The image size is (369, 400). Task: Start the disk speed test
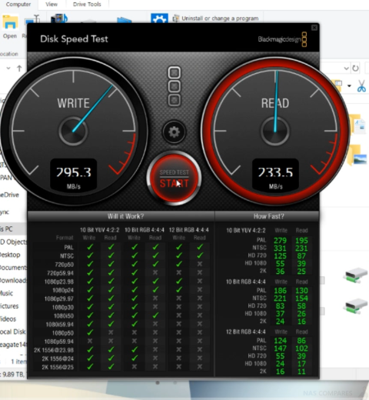(174, 178)
